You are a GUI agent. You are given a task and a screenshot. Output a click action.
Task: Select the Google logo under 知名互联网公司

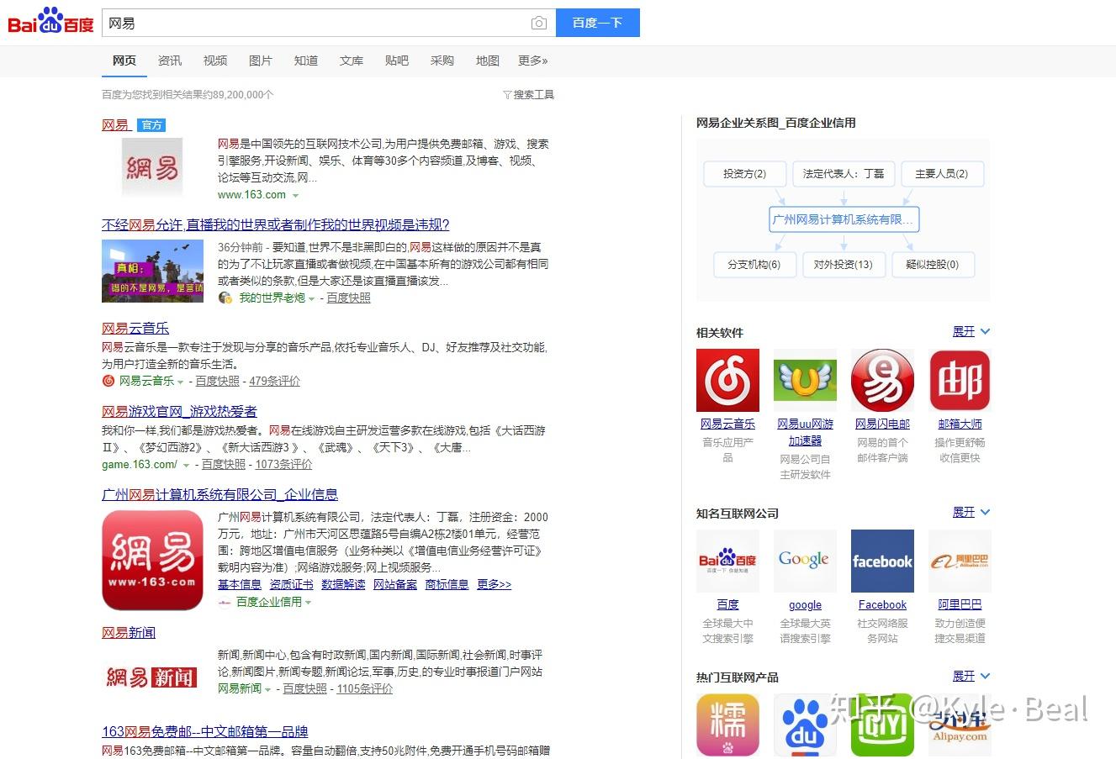[805, 560]
